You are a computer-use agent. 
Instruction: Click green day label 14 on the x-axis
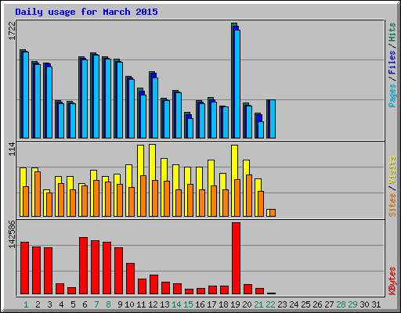click(176, 304)
